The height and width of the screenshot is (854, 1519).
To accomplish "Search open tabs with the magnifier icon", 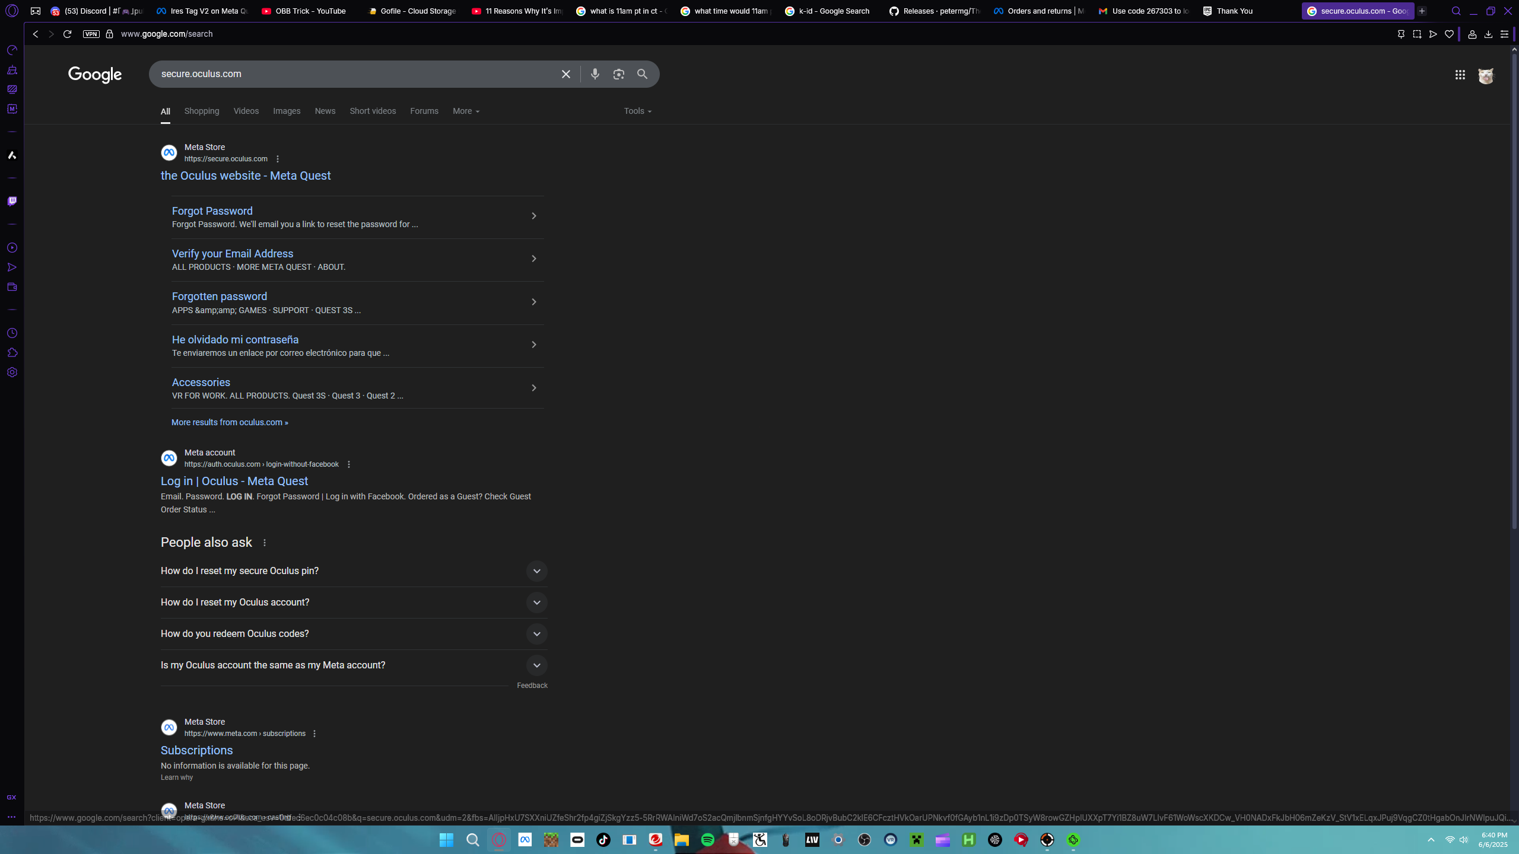I will [1456, 11].
